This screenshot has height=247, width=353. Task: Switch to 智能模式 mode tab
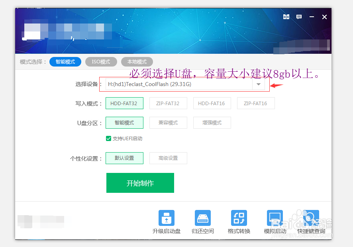click(x=65, y=62)
